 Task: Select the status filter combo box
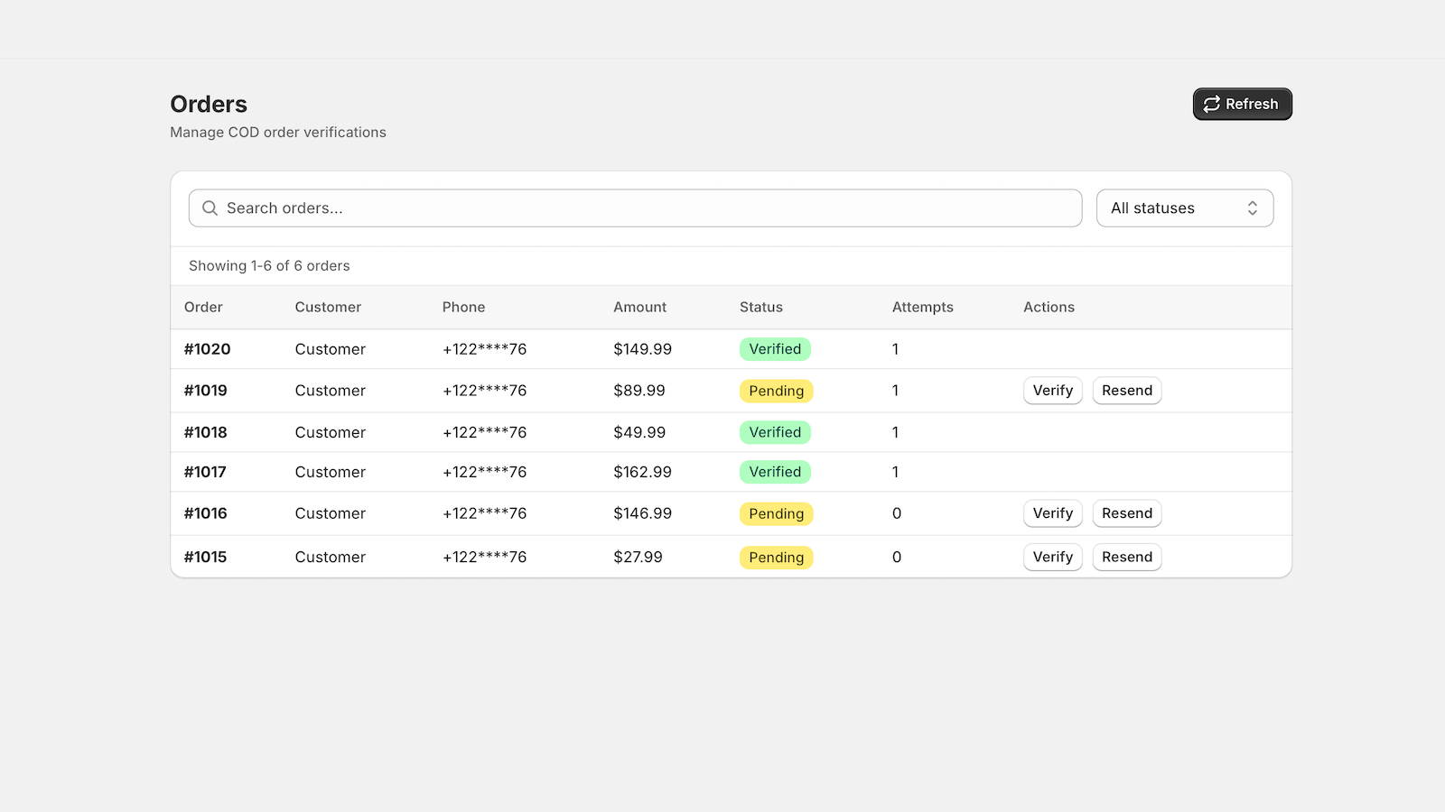click(x=1185, y=208)
